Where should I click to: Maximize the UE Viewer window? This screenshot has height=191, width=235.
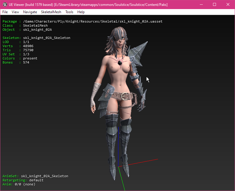point(214,4)
